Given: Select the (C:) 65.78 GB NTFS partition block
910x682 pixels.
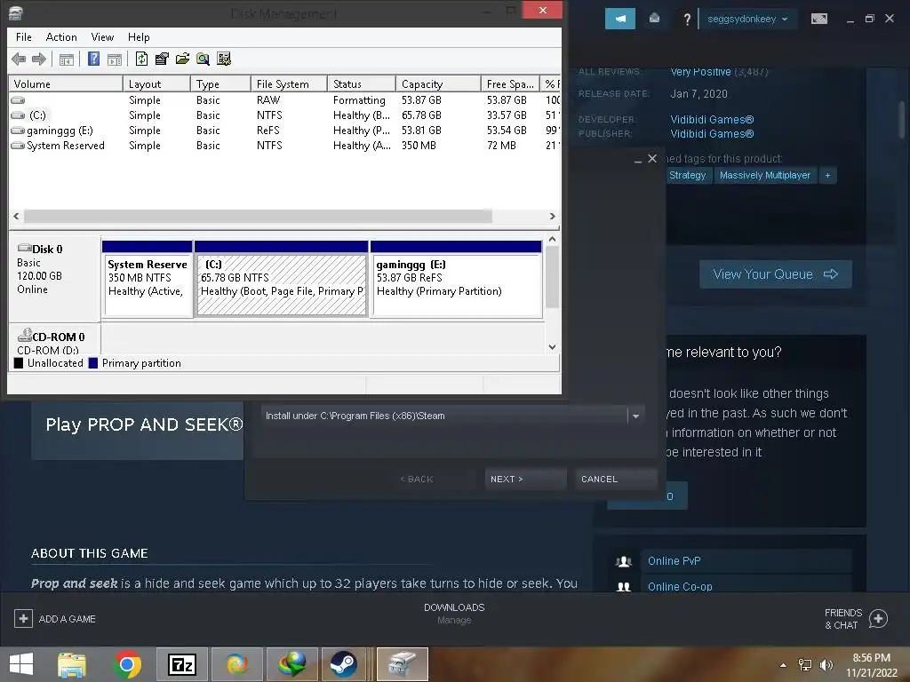Looking at the screenshot, I should pyautogui.click(x=282, y=279).
